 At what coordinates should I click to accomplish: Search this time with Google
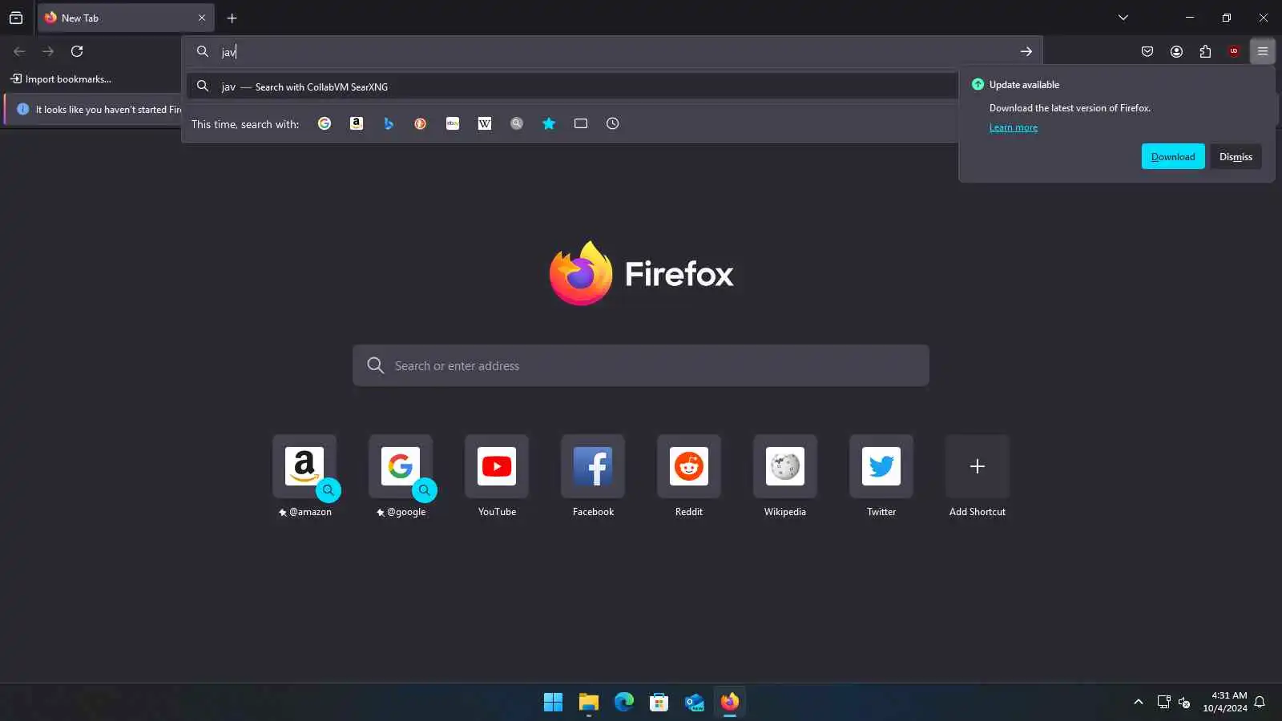325,123
